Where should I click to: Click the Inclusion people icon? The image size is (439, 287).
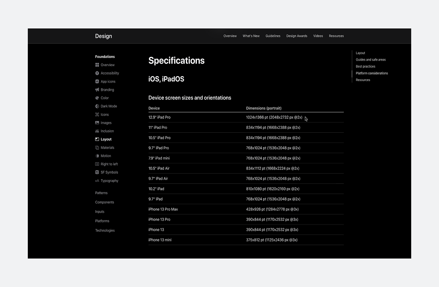coord(97,131)
